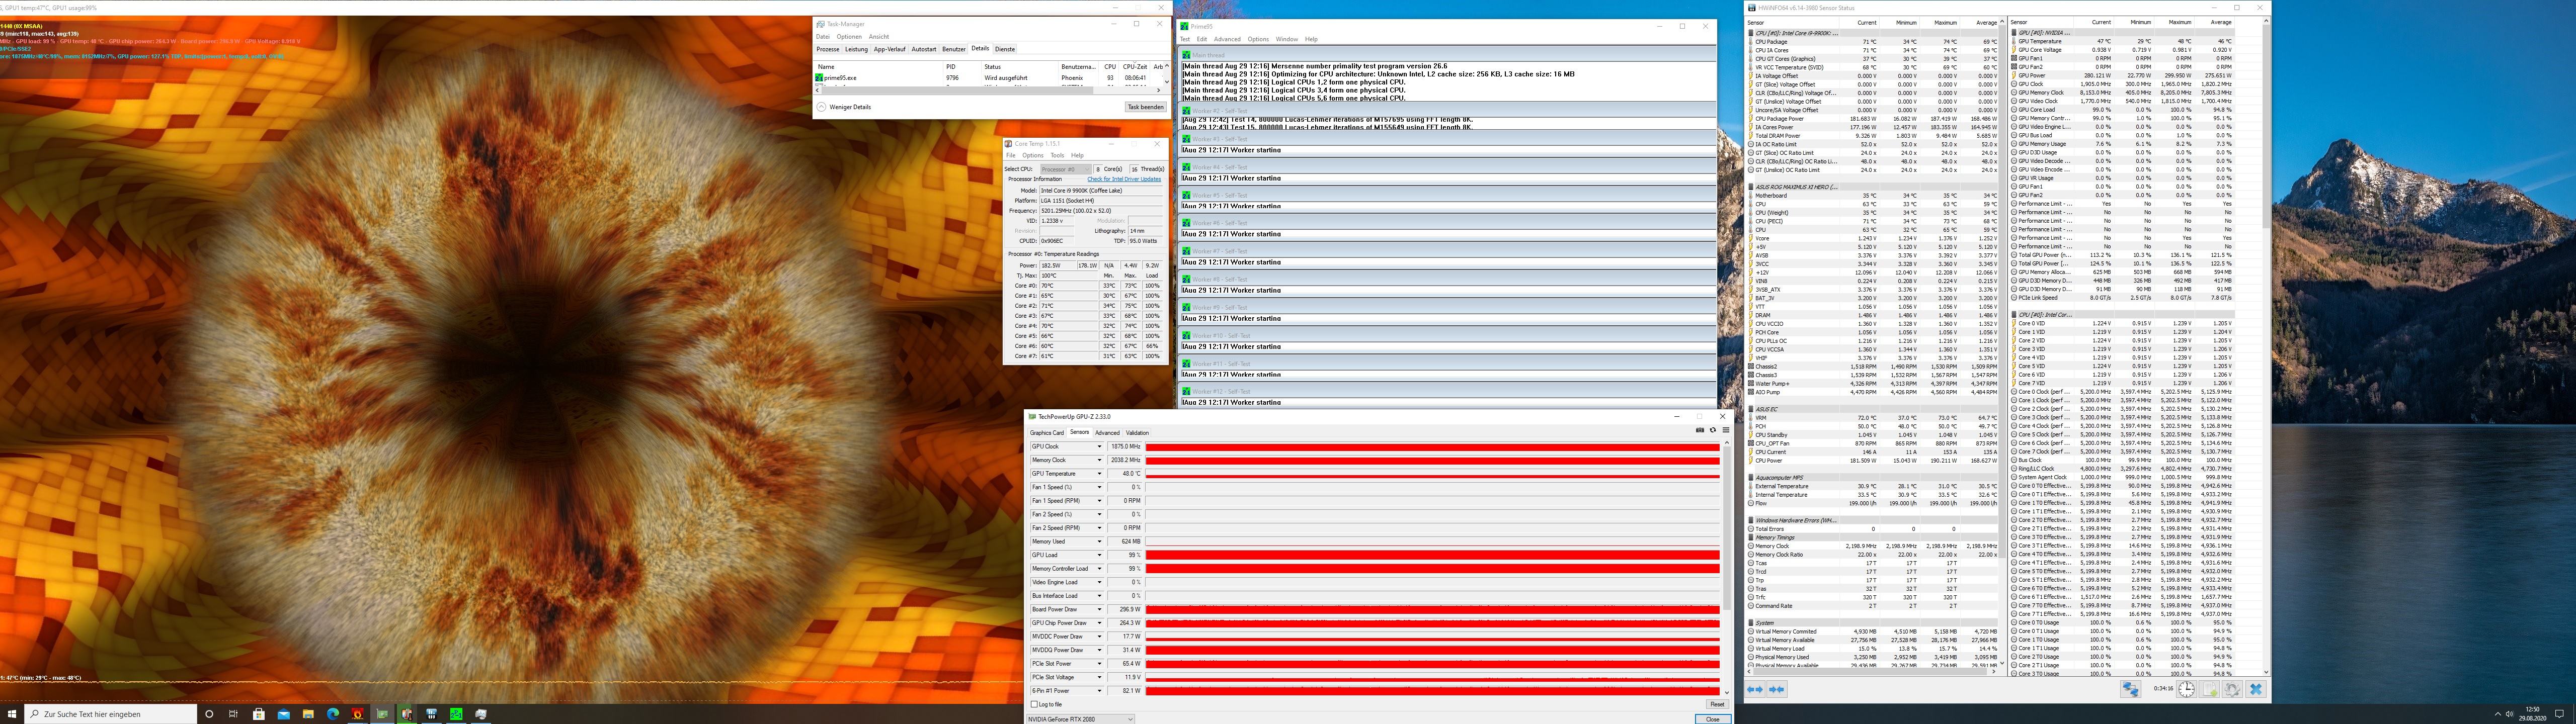
Task: Switch to Prime95 green taskbar icon
Action: tap(456, 714)
